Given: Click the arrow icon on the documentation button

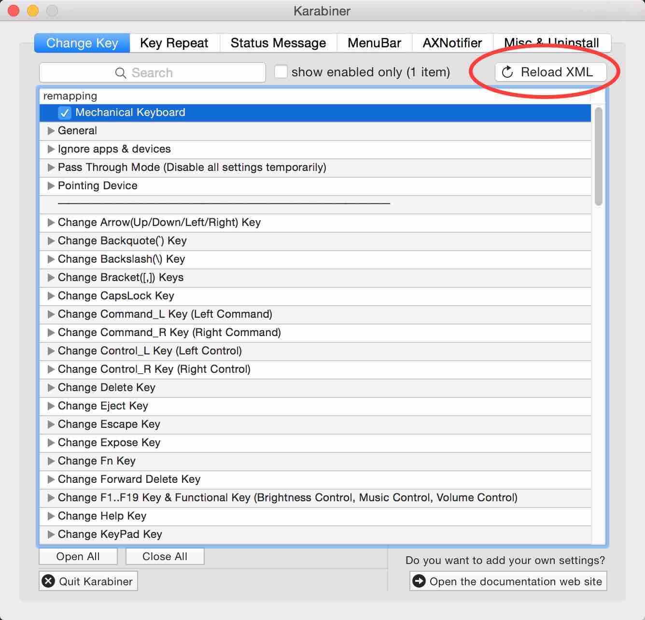Looking at the screenshot, I should point(419,581).
